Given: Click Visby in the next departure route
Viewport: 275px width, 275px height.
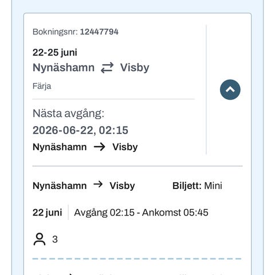Looking at the screenshot, I should tap(125, 147).
